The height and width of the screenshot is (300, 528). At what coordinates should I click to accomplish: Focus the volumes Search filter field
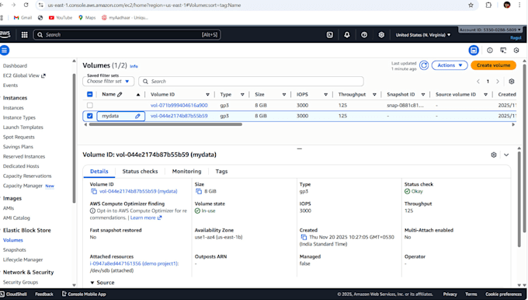[x=252, y=82]
